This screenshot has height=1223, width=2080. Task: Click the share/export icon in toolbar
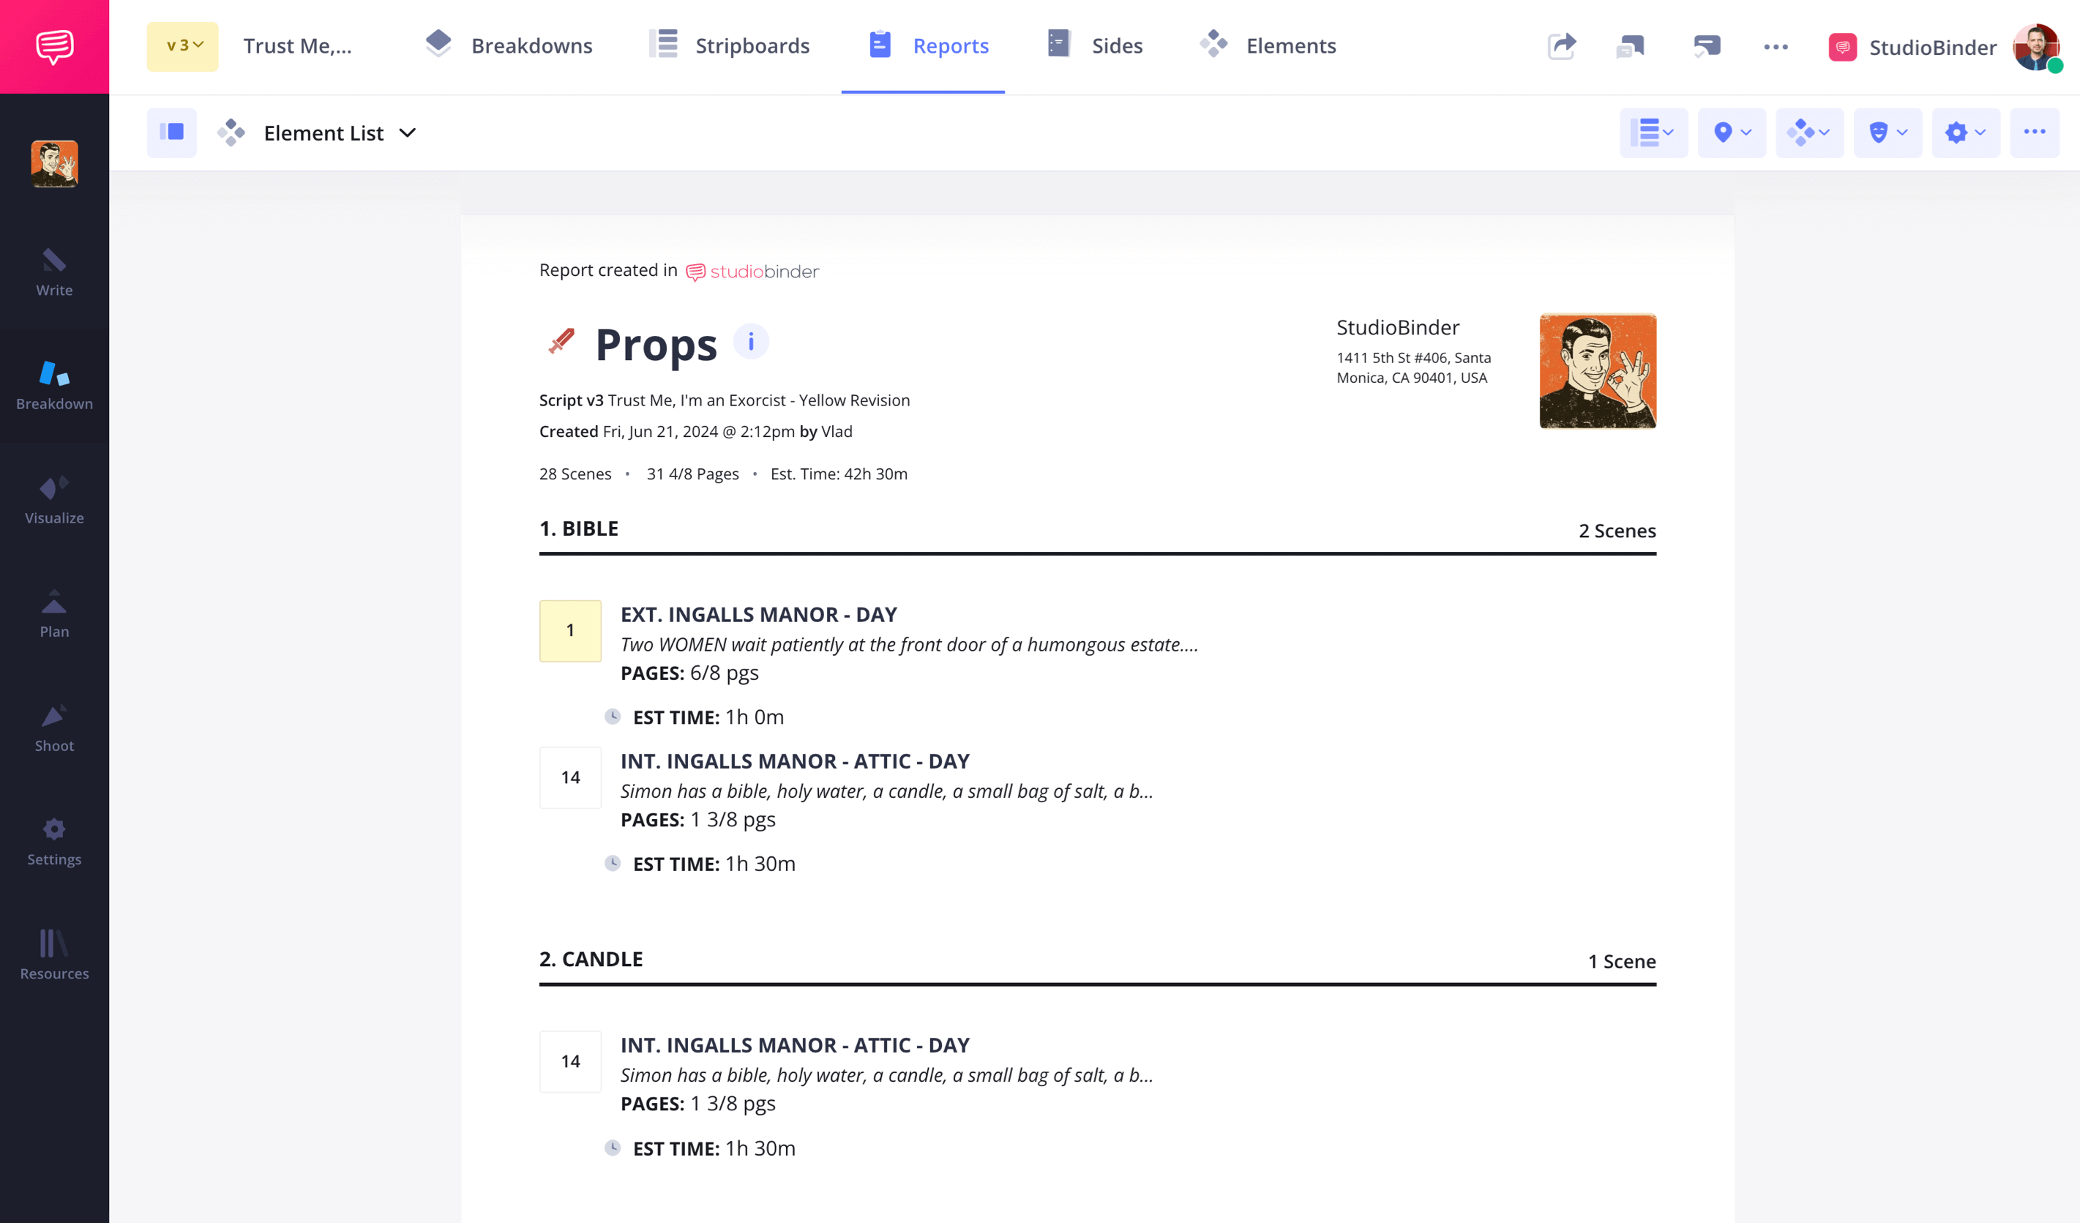point(1562,45)
